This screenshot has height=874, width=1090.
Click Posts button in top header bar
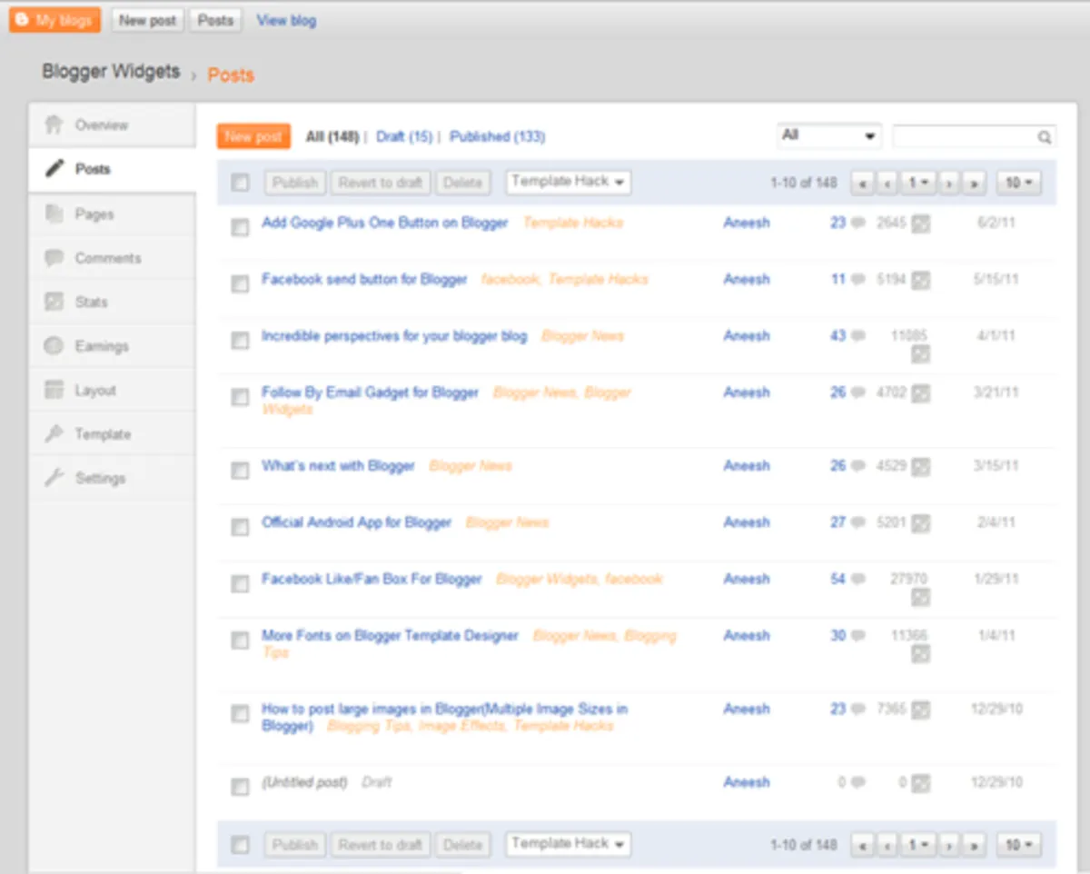click(x=215, y=20)
